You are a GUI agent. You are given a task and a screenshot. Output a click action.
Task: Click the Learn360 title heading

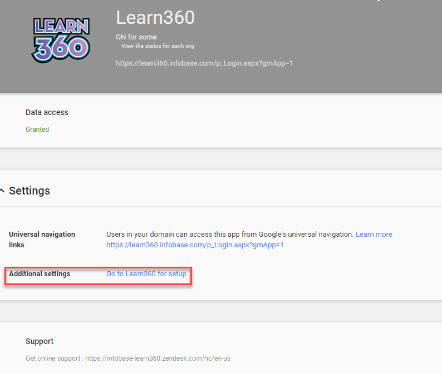pyautogui.click(x=155, y=18)
